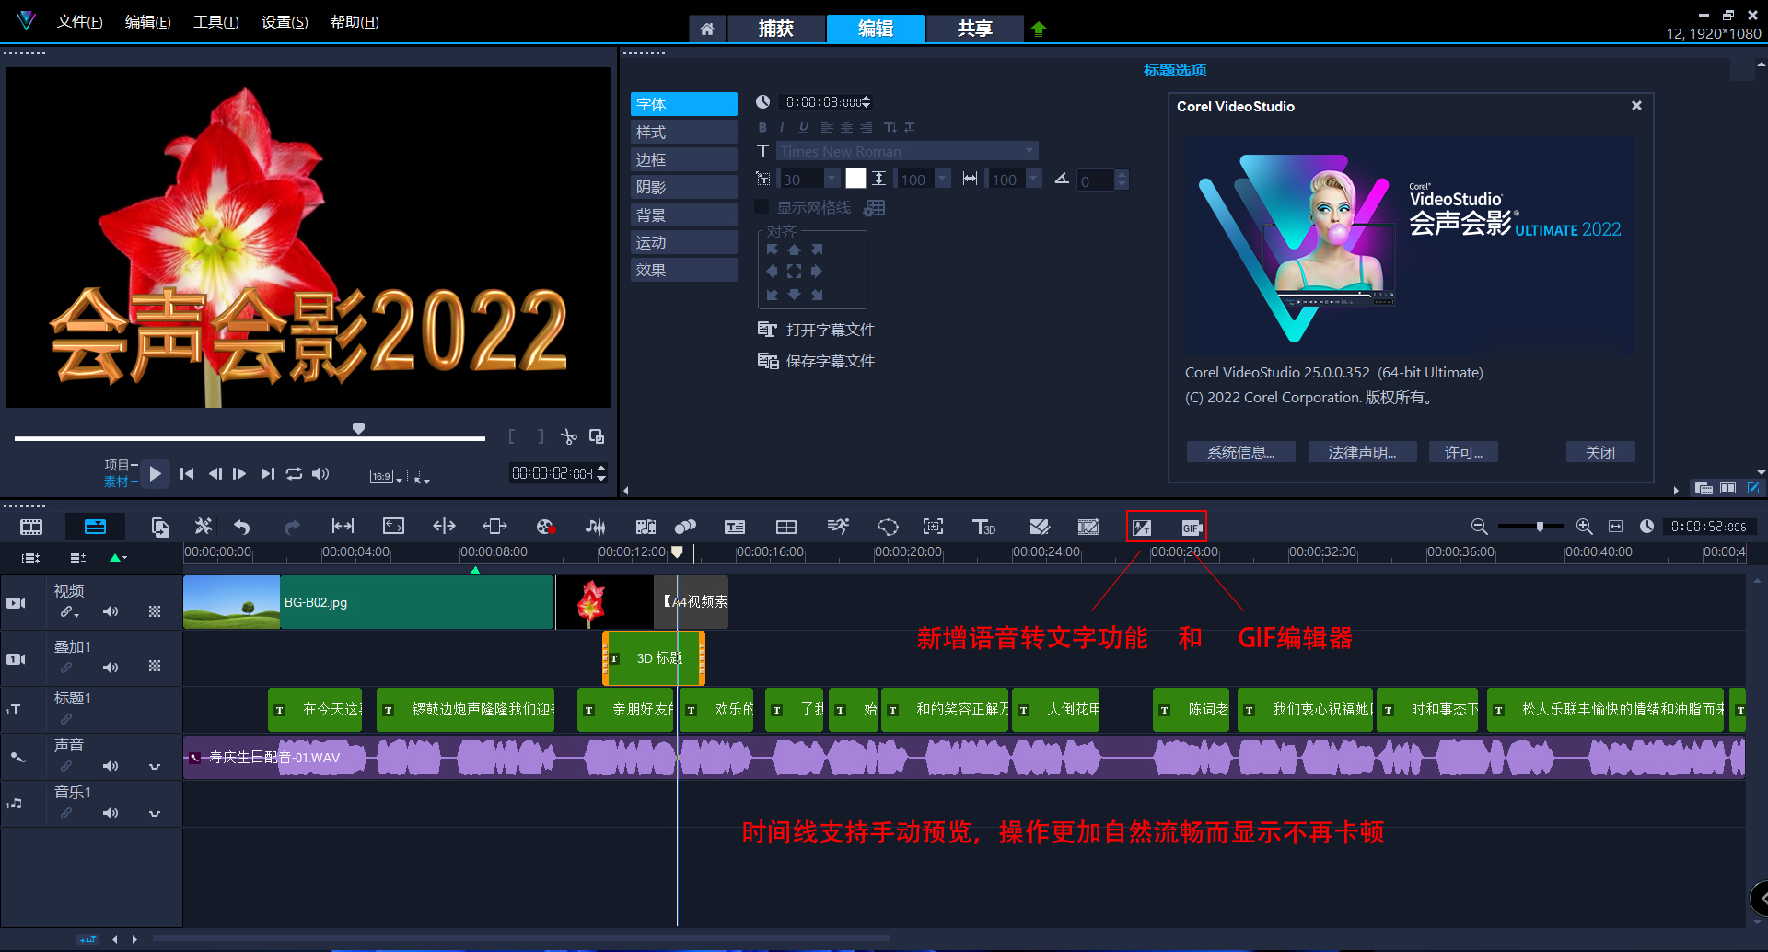The height and width of the screenshot is (952, 1768).
Task: Click the green upload arrow icon
Action: 1039,29
